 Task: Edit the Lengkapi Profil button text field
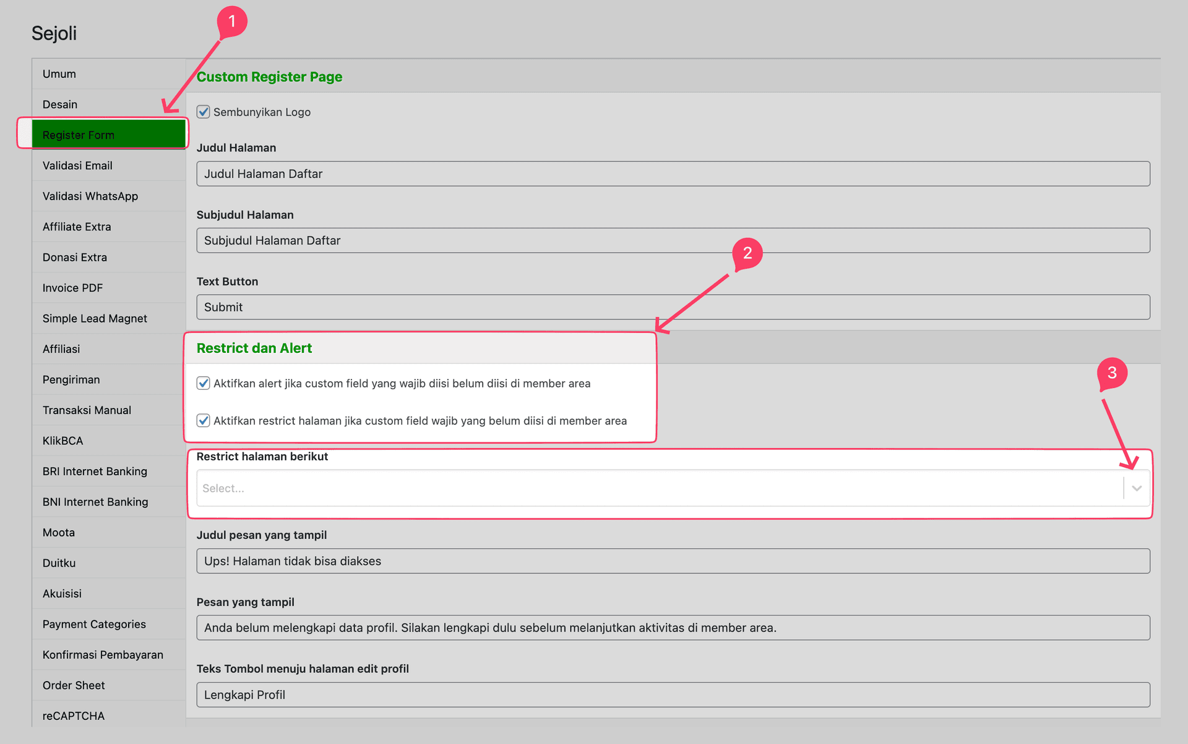(673, 695)
